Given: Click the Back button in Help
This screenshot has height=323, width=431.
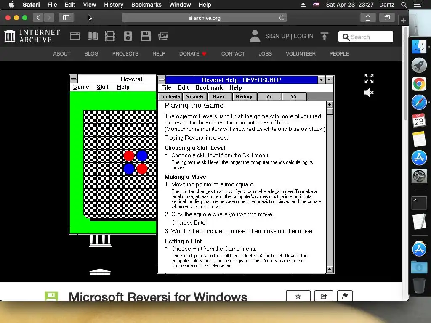Looking at the screenshot, I should point(219,97).
